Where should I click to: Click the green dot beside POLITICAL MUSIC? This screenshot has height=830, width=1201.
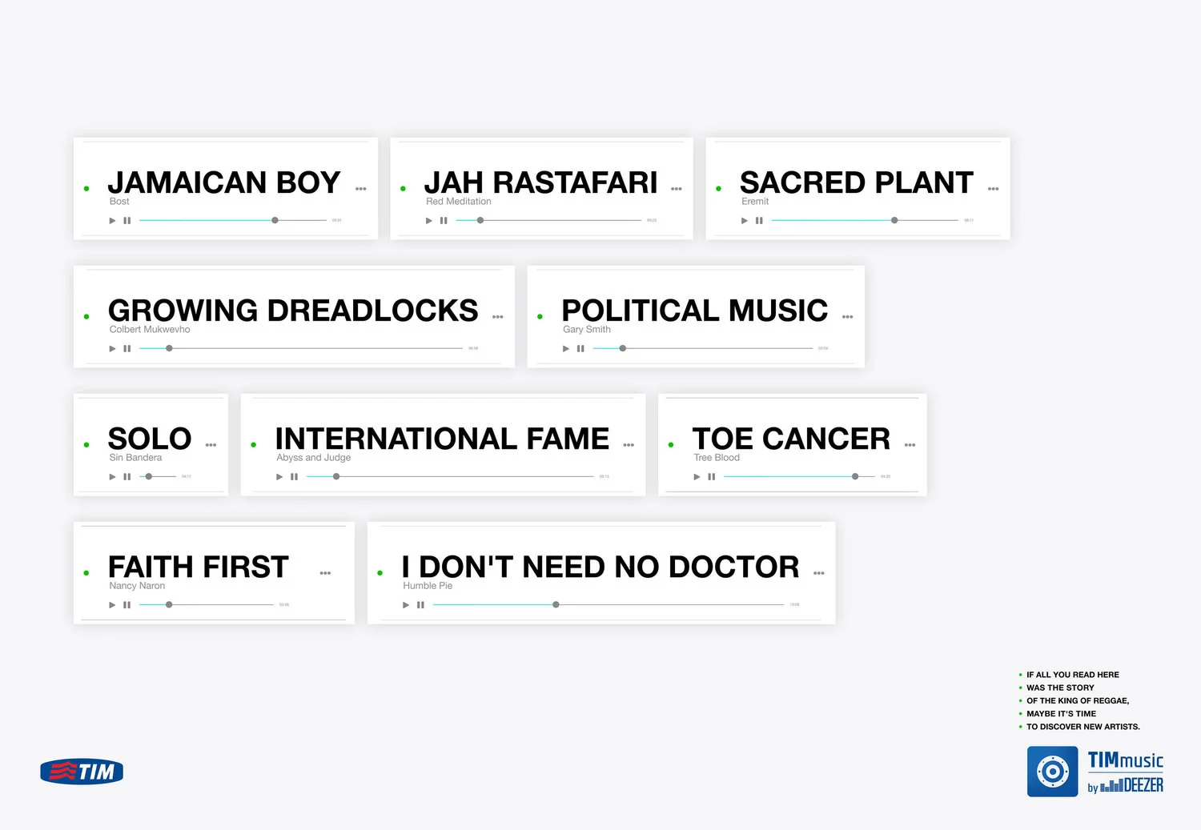(x=540, y=317)
